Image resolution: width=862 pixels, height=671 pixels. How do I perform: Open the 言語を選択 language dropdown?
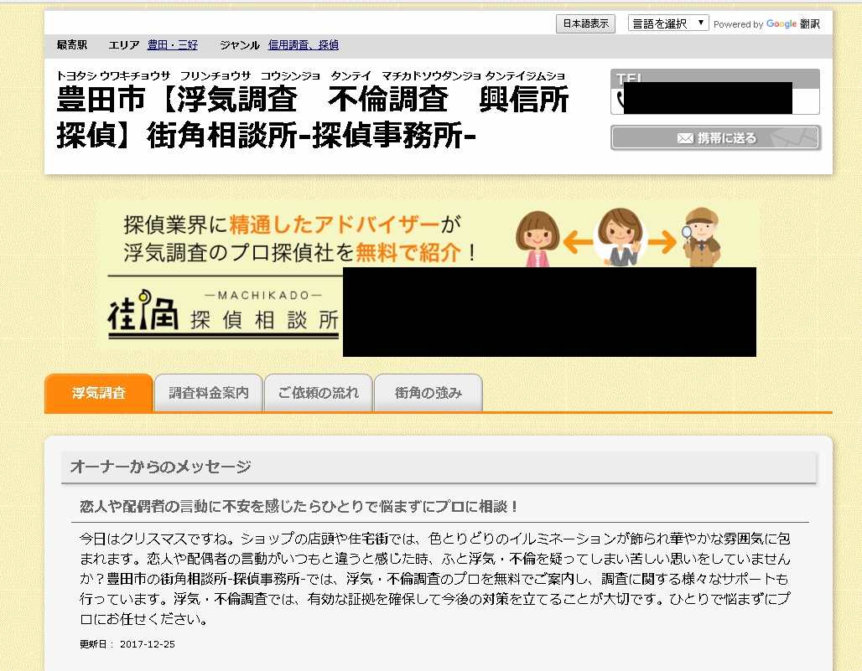pos(668,23)
